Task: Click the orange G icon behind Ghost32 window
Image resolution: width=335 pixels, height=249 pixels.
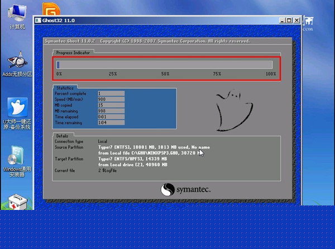Action: coord(51,9)
